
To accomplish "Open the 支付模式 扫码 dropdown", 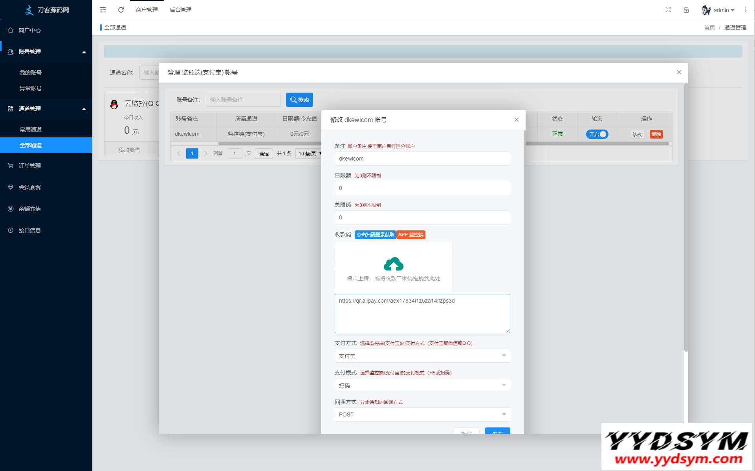I will (x=422, y=385).
